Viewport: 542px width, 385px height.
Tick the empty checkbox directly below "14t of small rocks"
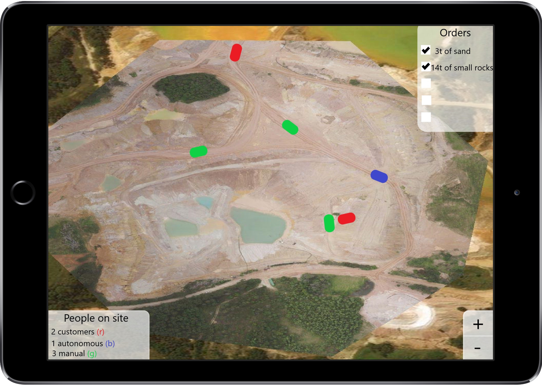coord(426,83)
